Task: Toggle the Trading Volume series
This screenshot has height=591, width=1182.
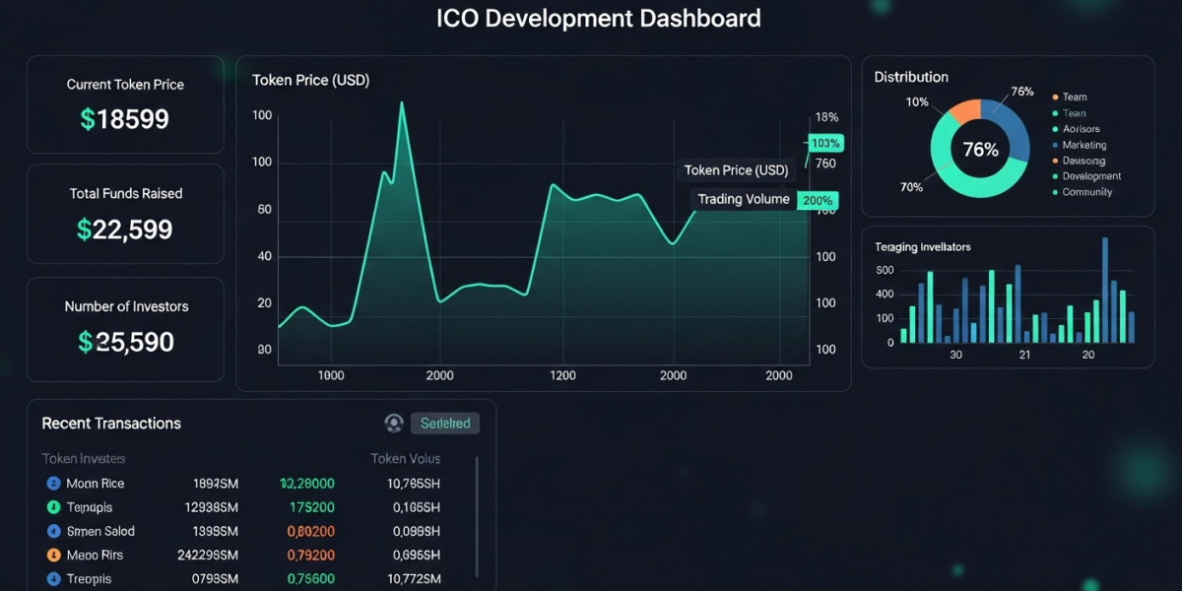Action: (x=743, y=198)
